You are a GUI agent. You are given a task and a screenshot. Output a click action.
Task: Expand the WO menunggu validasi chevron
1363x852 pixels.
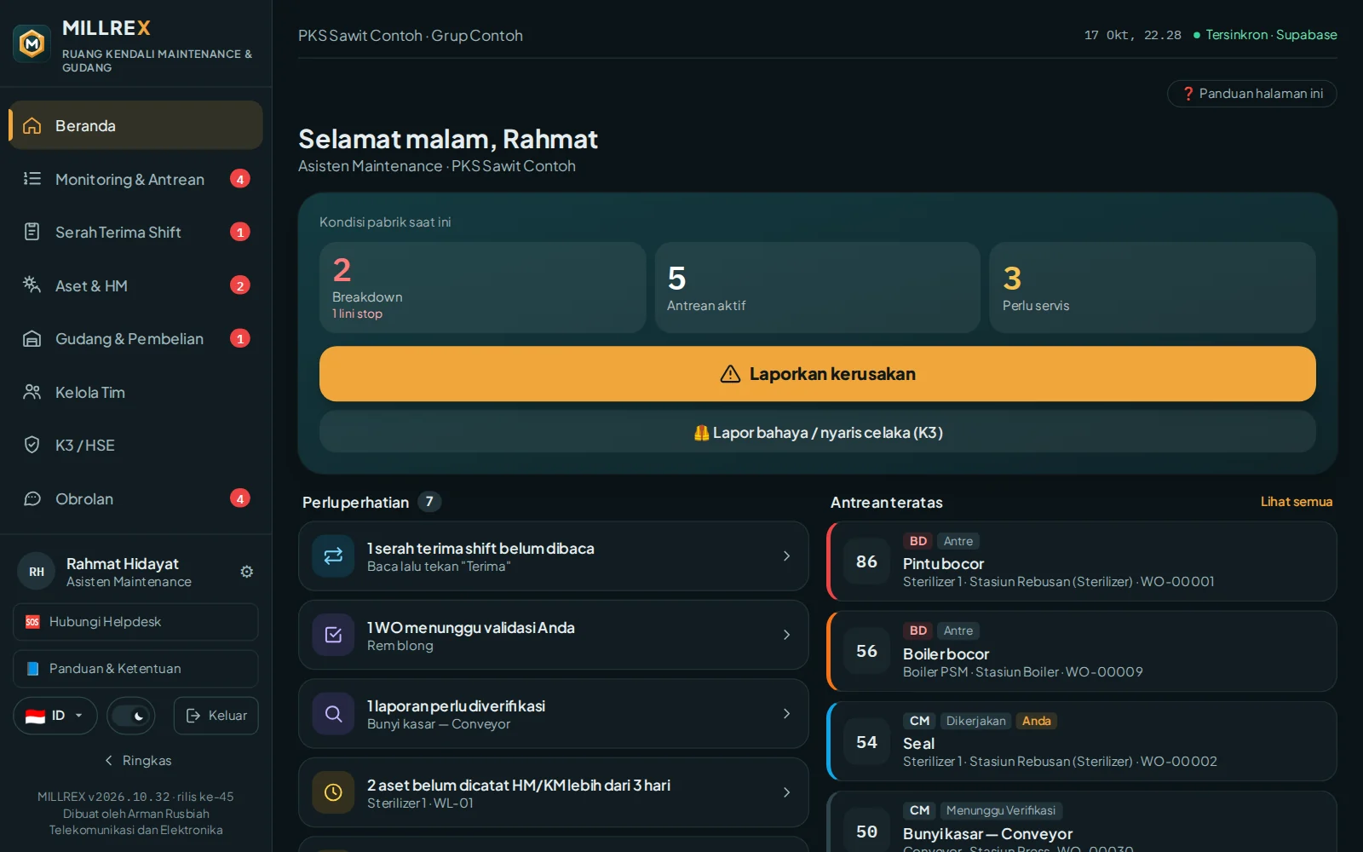click(786, 635)
